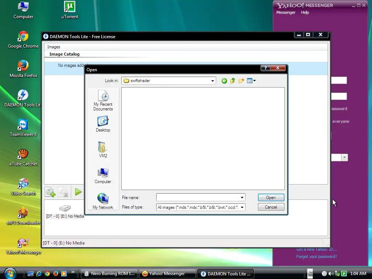Expand the Files of type dropdown
This screenshot has height=279, width=372.
(x=242, y=207)
